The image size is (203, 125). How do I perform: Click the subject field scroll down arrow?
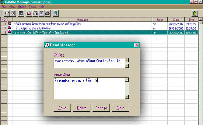point(127,66)
